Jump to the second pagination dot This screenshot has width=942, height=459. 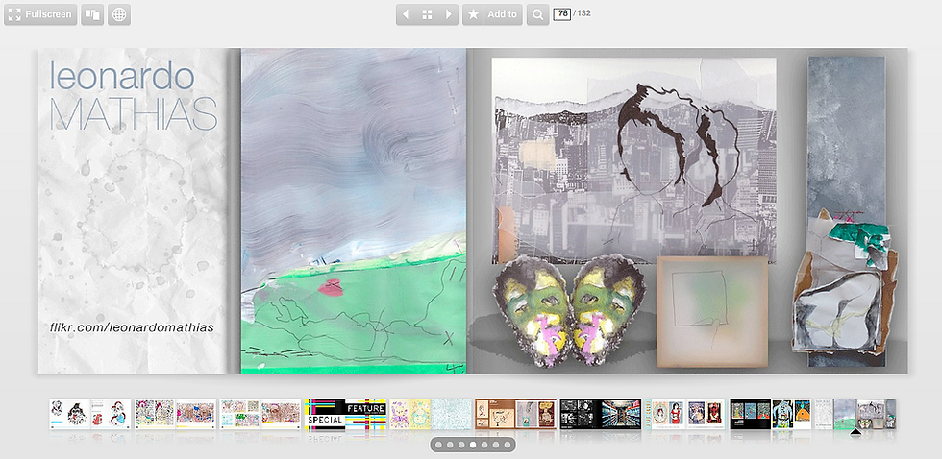(x=450, y=445)
